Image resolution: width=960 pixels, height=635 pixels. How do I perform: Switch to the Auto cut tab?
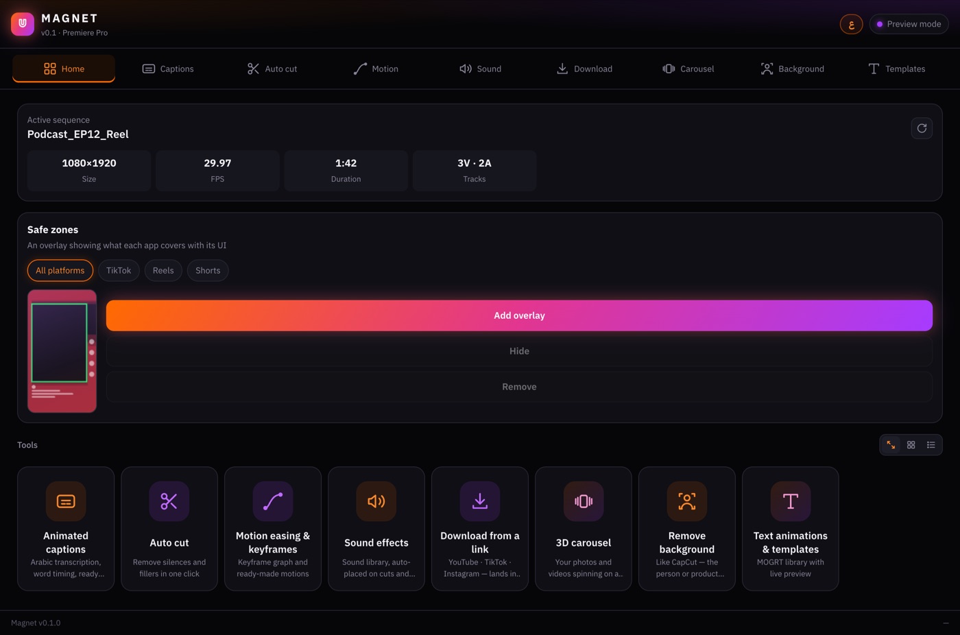(272, 69)
